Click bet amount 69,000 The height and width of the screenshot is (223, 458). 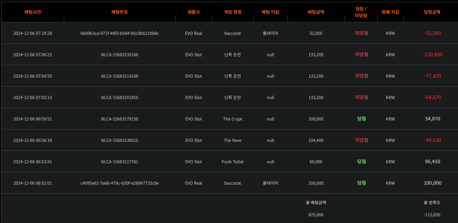tap(316, 162)
